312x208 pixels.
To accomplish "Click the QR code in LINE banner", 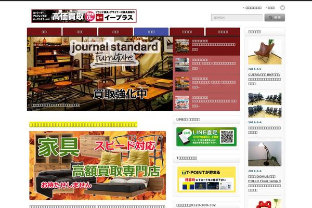I will (x=227, y=137).
